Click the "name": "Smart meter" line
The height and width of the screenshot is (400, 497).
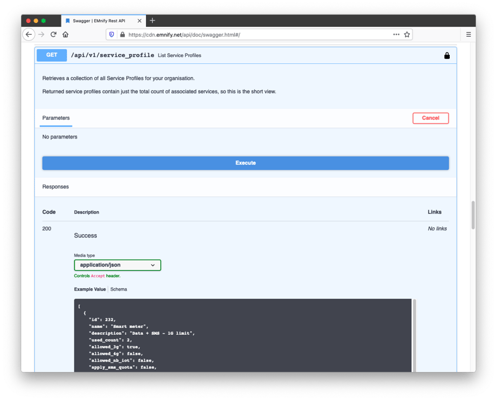coord(119,327)
